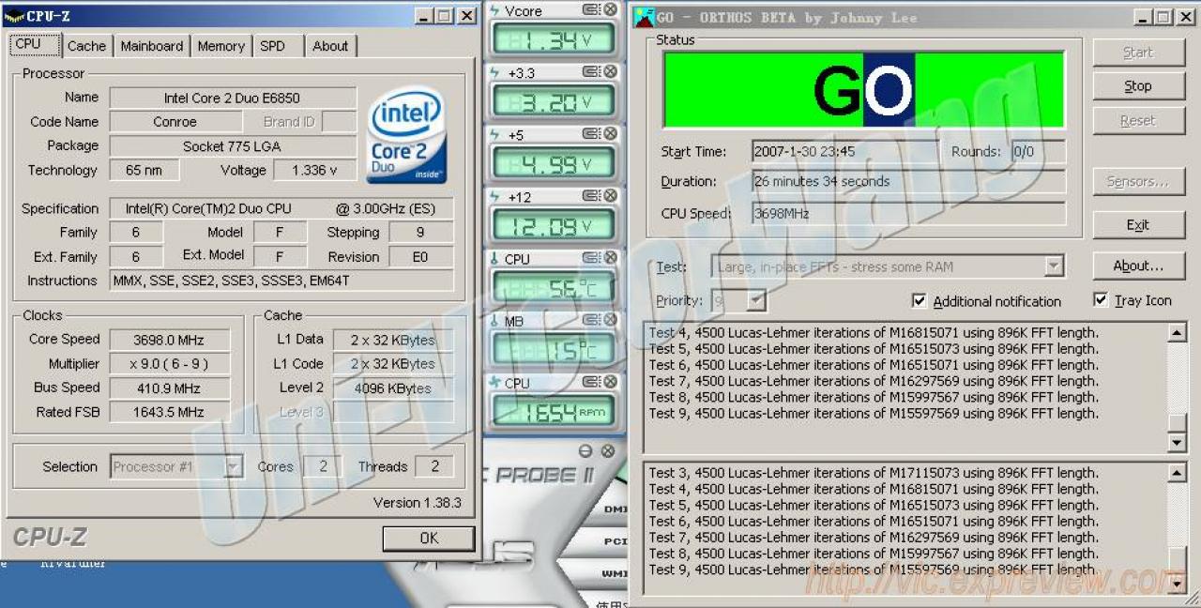Screen dimensions: 1201x608
Task: Click the Rated FSB value 1643.5 MHz
Action: tap(169, 412)
